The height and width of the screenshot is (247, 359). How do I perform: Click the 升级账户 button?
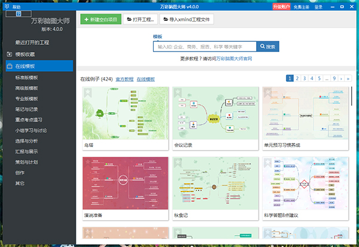pos(281,7)
